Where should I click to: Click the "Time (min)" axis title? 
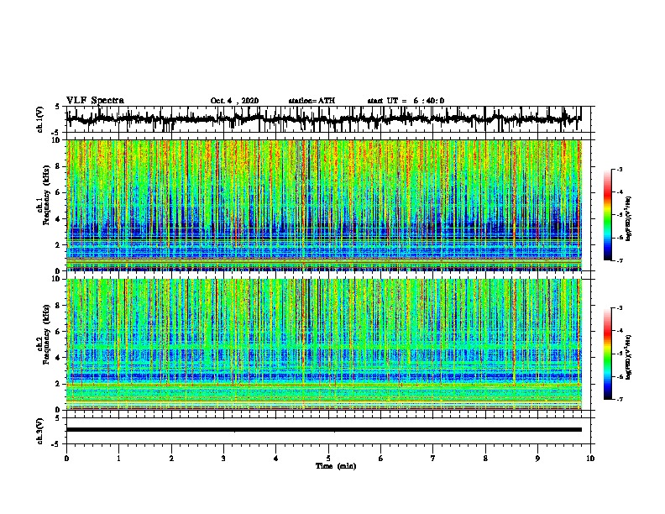[x=336, y=466]
